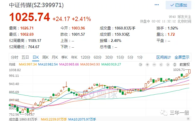Open 区间统计 range statistics
The height and width of the screenshot is (121, 195).
pos(164,57)
